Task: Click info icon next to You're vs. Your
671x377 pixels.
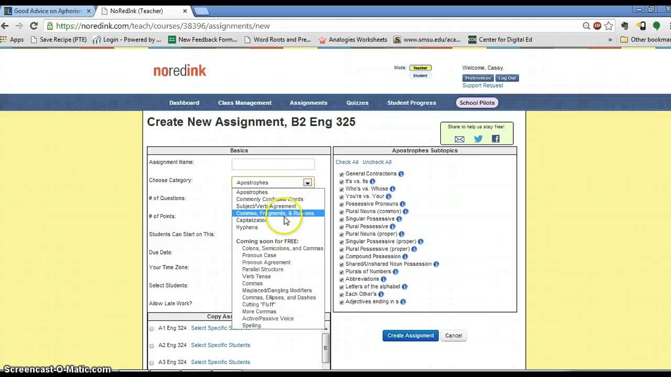Action: (388, 197)
